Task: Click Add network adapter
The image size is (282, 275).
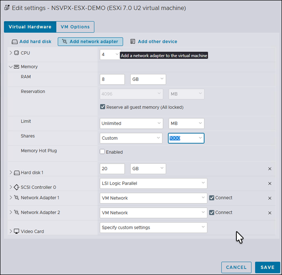Action: [90, 42]
